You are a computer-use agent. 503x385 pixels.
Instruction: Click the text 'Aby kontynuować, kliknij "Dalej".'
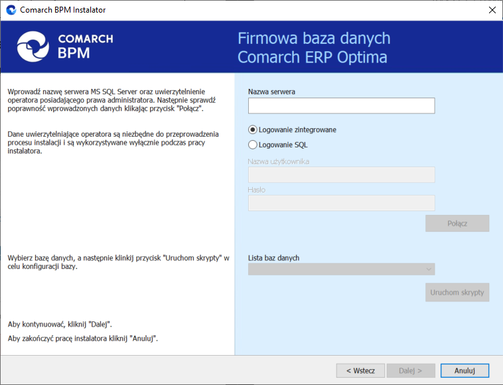coord(60,325)
